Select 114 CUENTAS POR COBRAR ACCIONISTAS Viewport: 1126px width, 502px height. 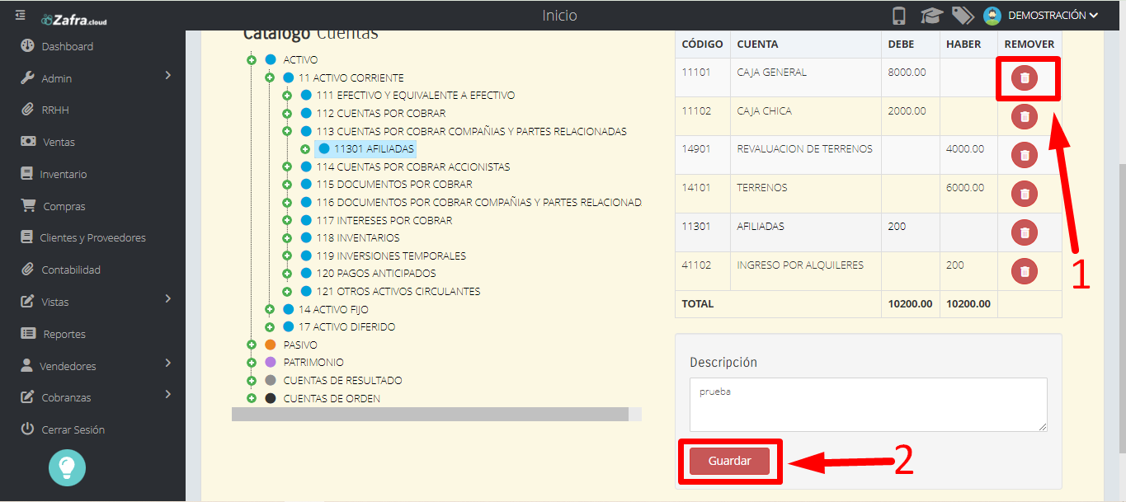coord(412,167)
